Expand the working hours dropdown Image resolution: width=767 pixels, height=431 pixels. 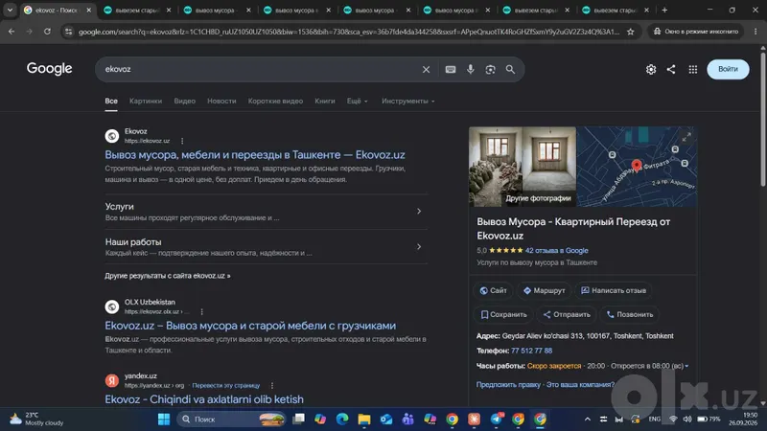click(x=686, y=366)
